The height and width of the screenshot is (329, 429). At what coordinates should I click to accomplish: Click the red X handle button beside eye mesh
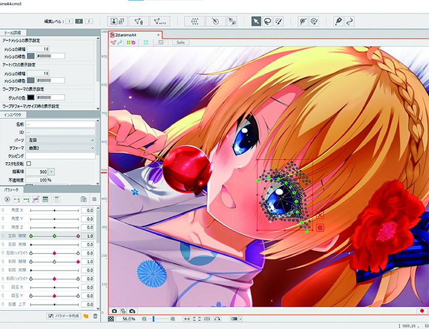320,215
